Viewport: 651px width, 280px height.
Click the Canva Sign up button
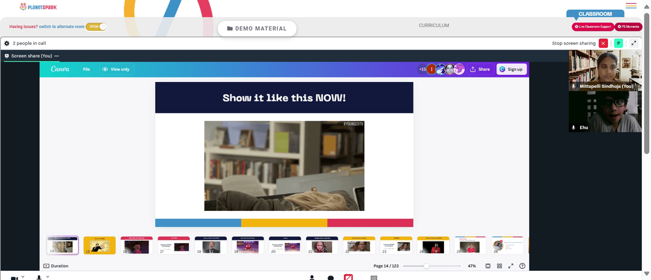click(x=512, y=70)
